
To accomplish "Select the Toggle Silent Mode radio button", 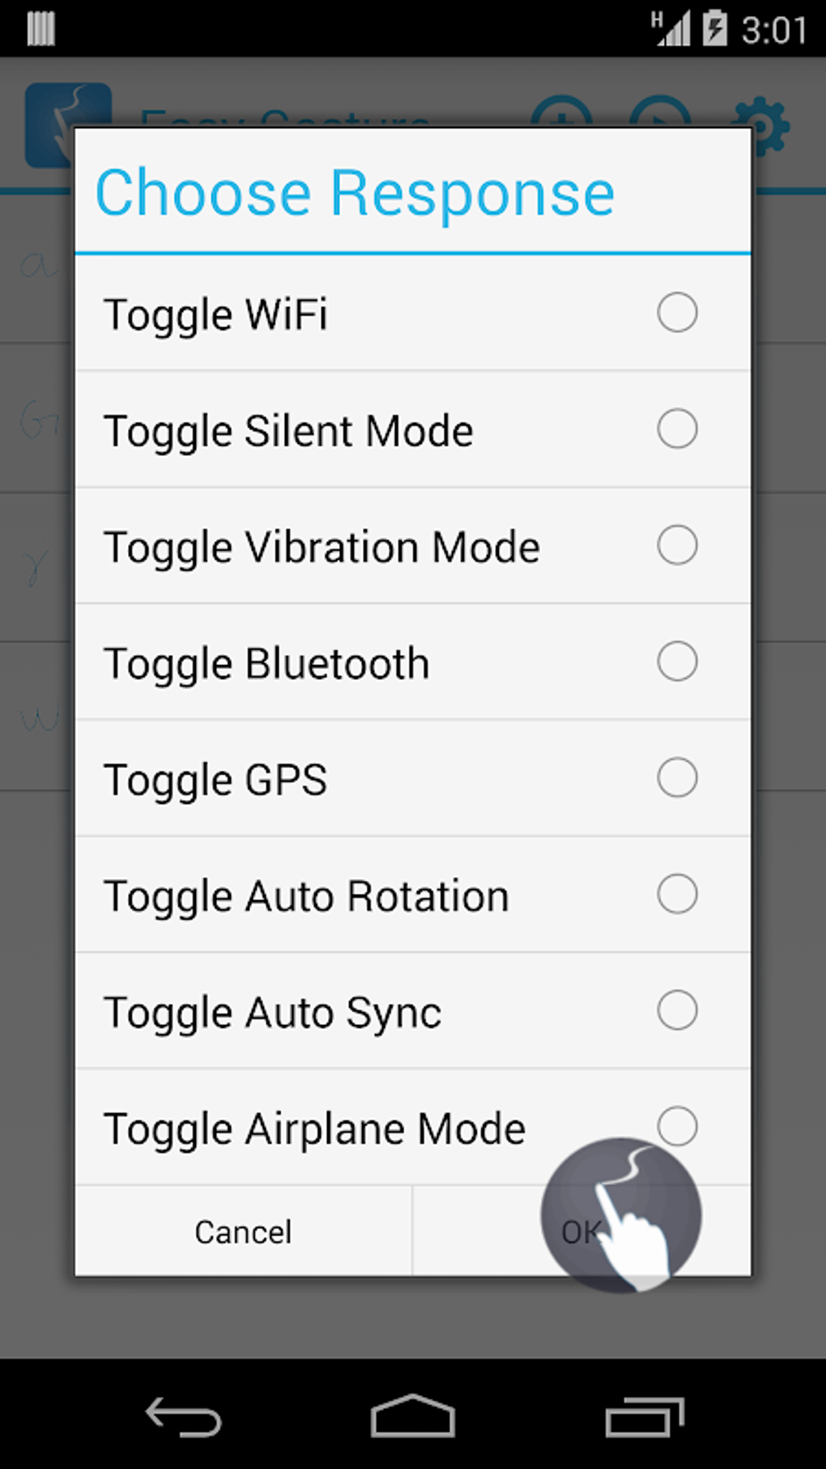I will (677, 429).
